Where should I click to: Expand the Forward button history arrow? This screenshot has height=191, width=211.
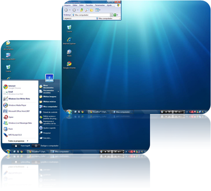coord(78,10)
